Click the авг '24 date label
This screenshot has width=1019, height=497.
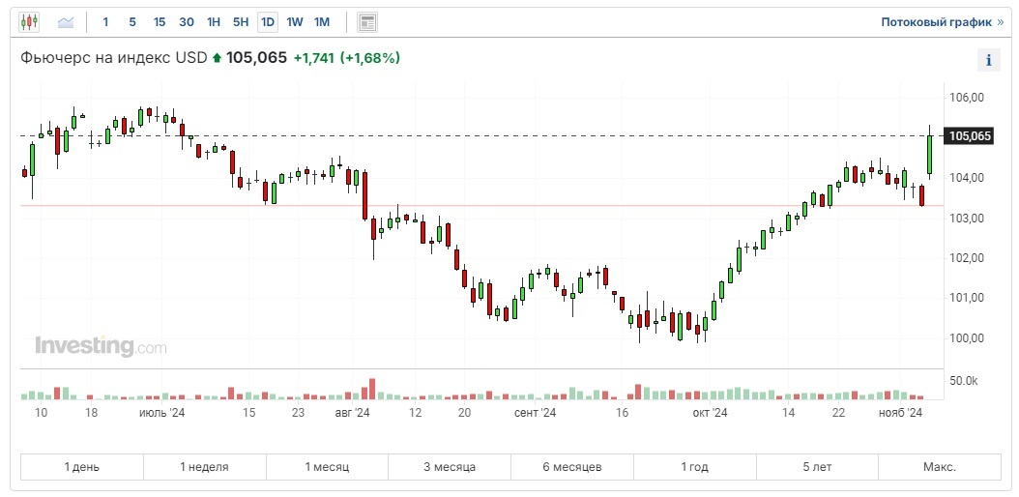tap(353, 413)
